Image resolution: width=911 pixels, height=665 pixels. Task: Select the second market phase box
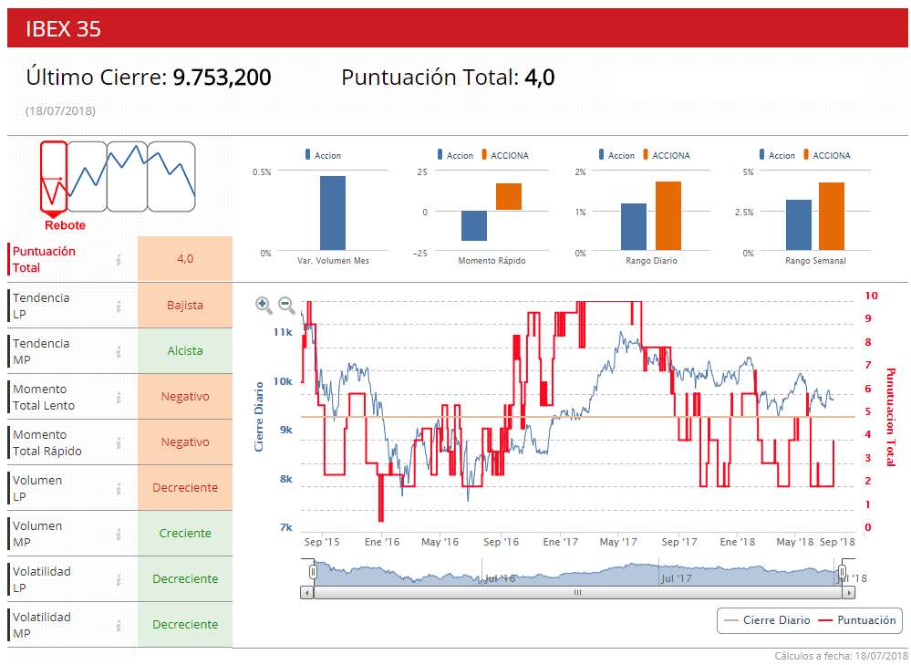88,176
